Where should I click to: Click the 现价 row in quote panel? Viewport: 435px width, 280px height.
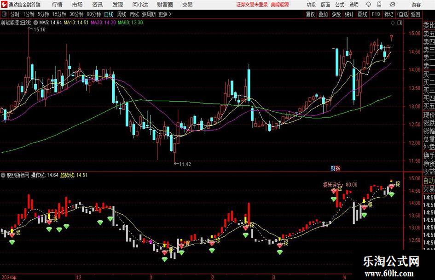tap(429, 115)
